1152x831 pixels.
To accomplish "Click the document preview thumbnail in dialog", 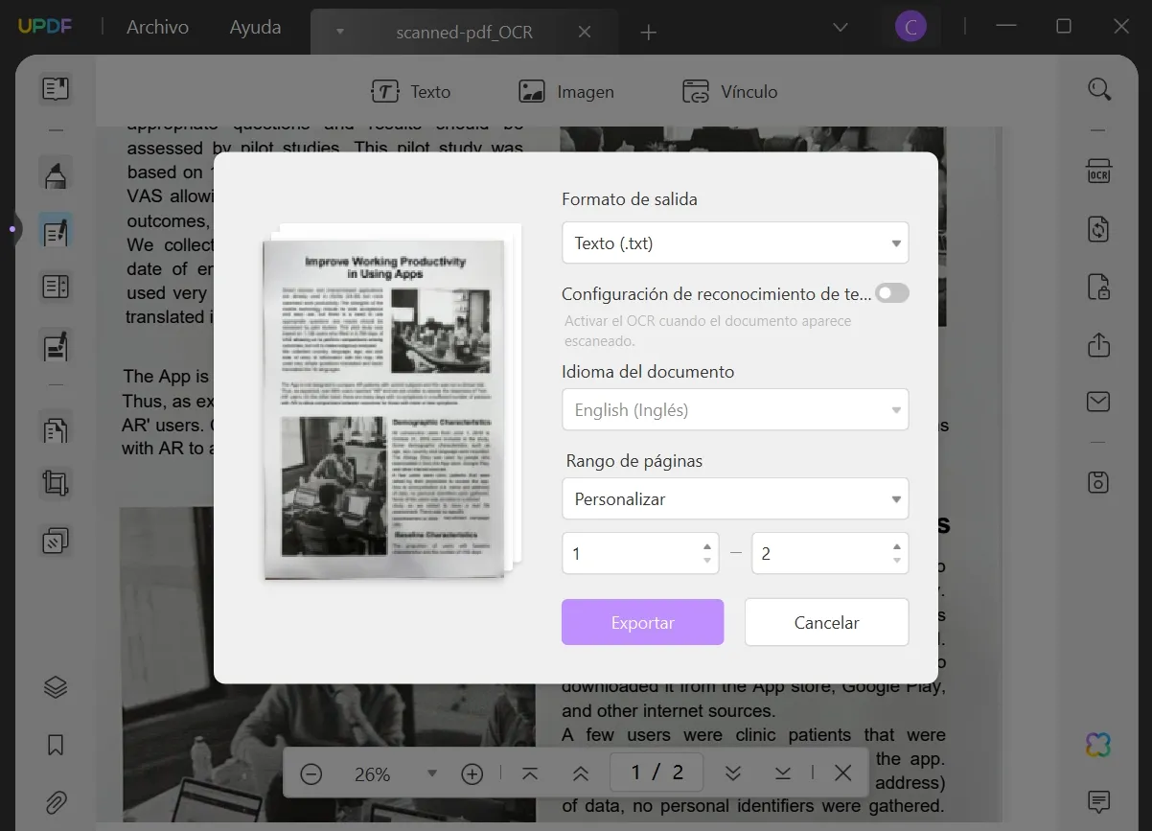I will point(391,403).
